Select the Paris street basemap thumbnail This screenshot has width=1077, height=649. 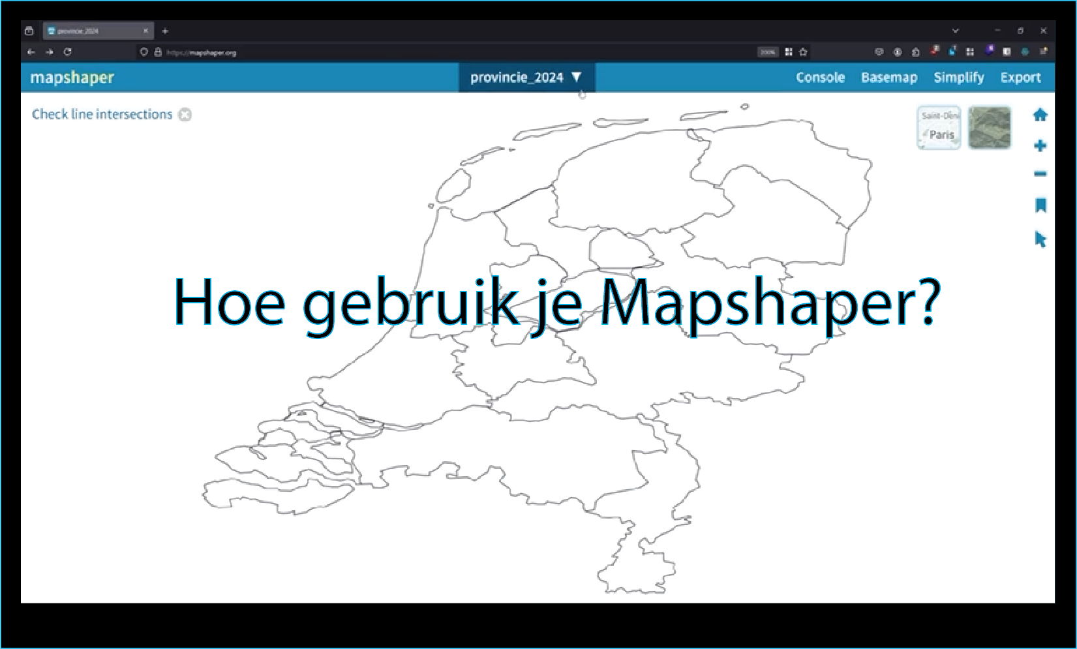coord(939,127)
